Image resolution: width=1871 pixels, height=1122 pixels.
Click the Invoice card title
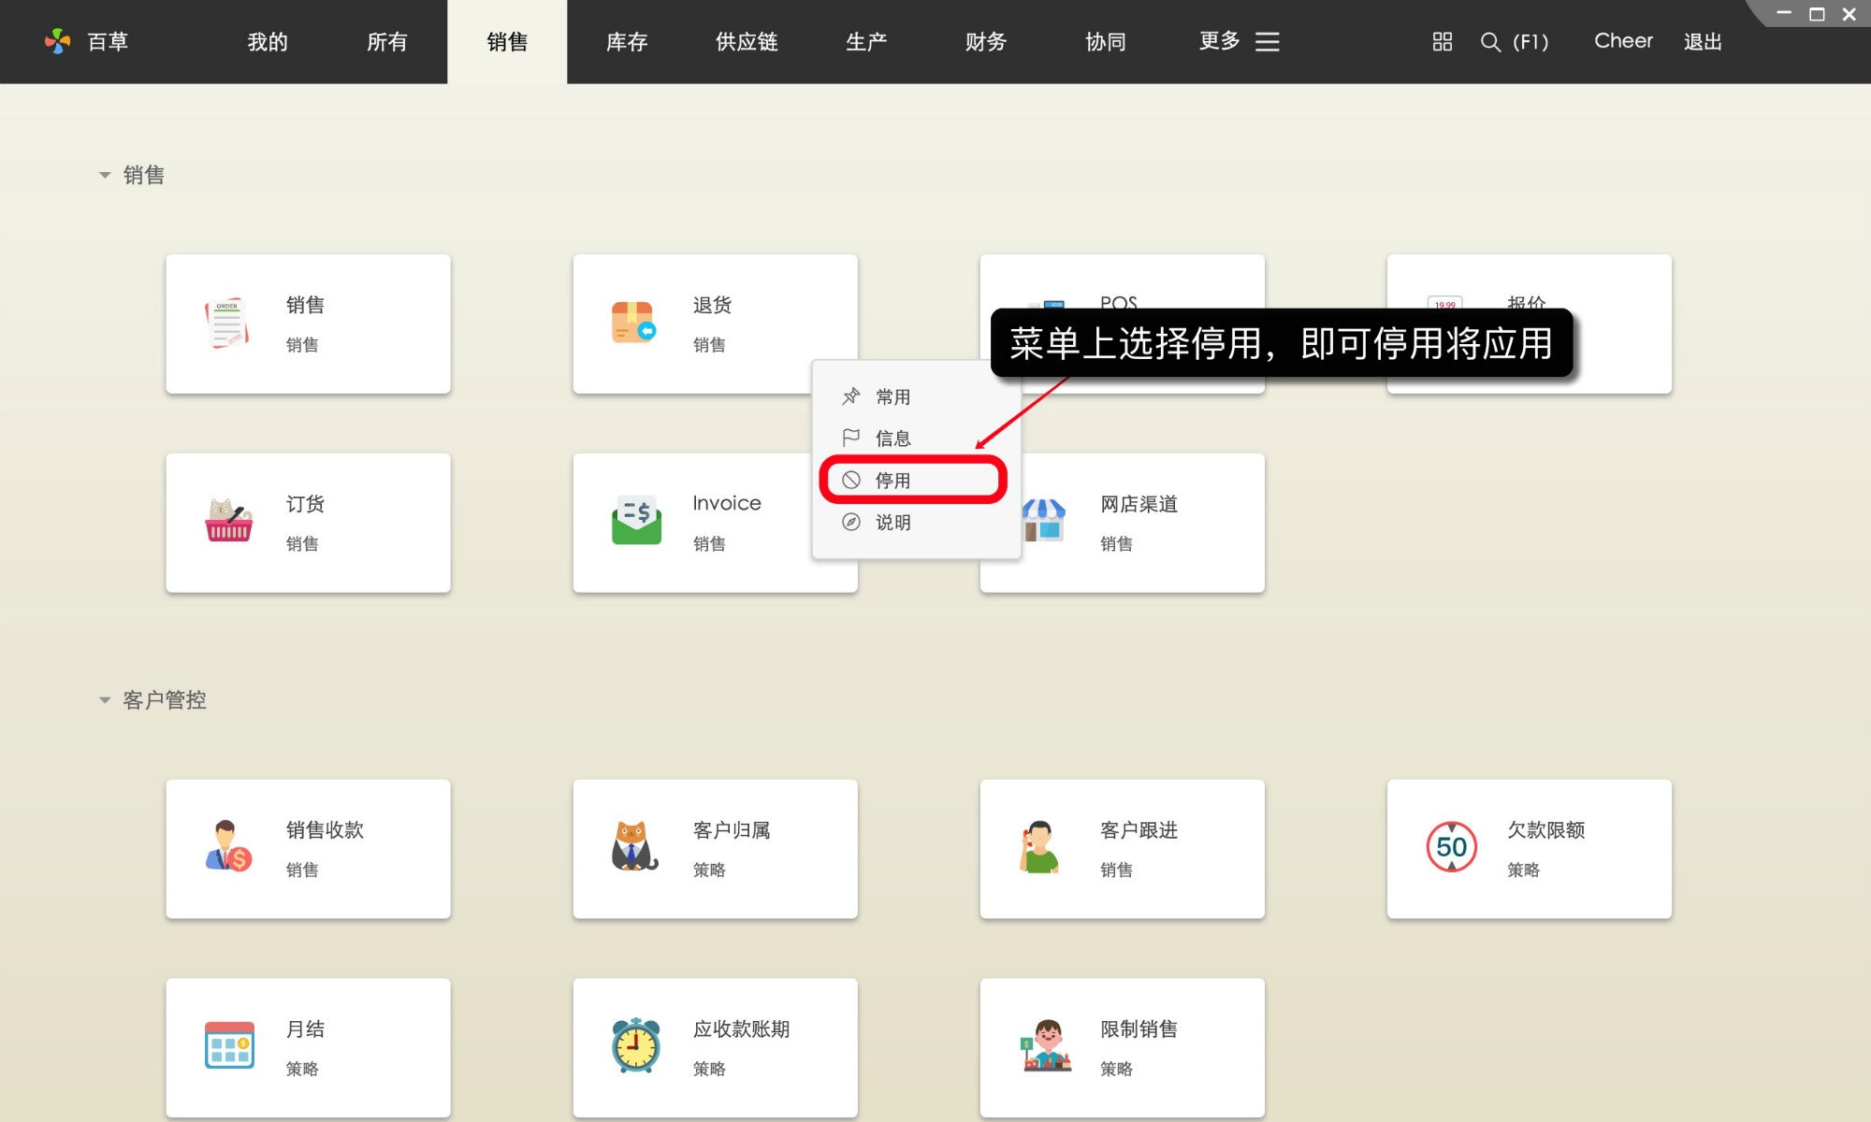[x=727, y=503]
